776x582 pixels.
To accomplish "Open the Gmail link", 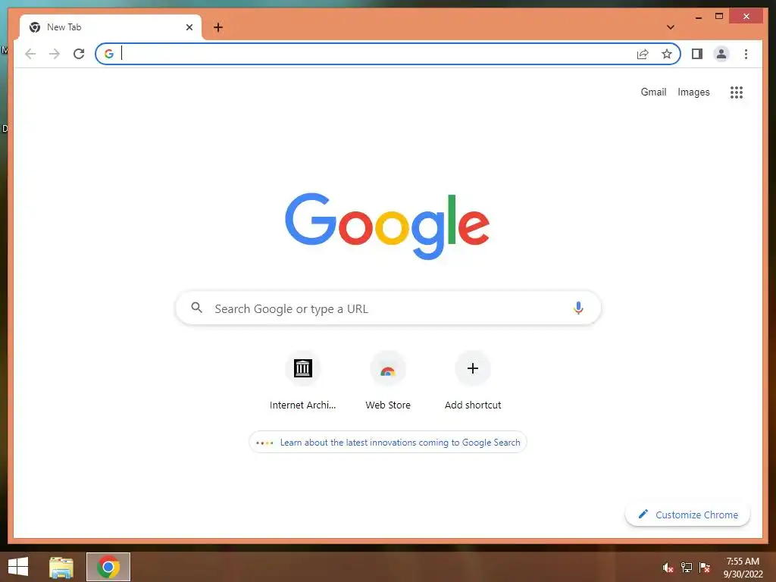I will [x=653, y=92].
